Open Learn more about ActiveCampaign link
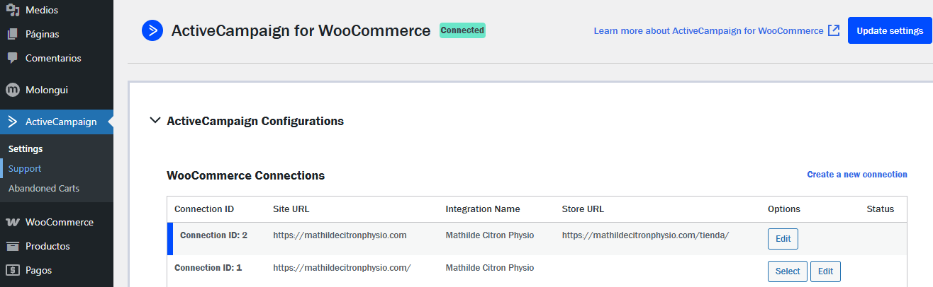933x287 pixels. (x=708, y=31)
